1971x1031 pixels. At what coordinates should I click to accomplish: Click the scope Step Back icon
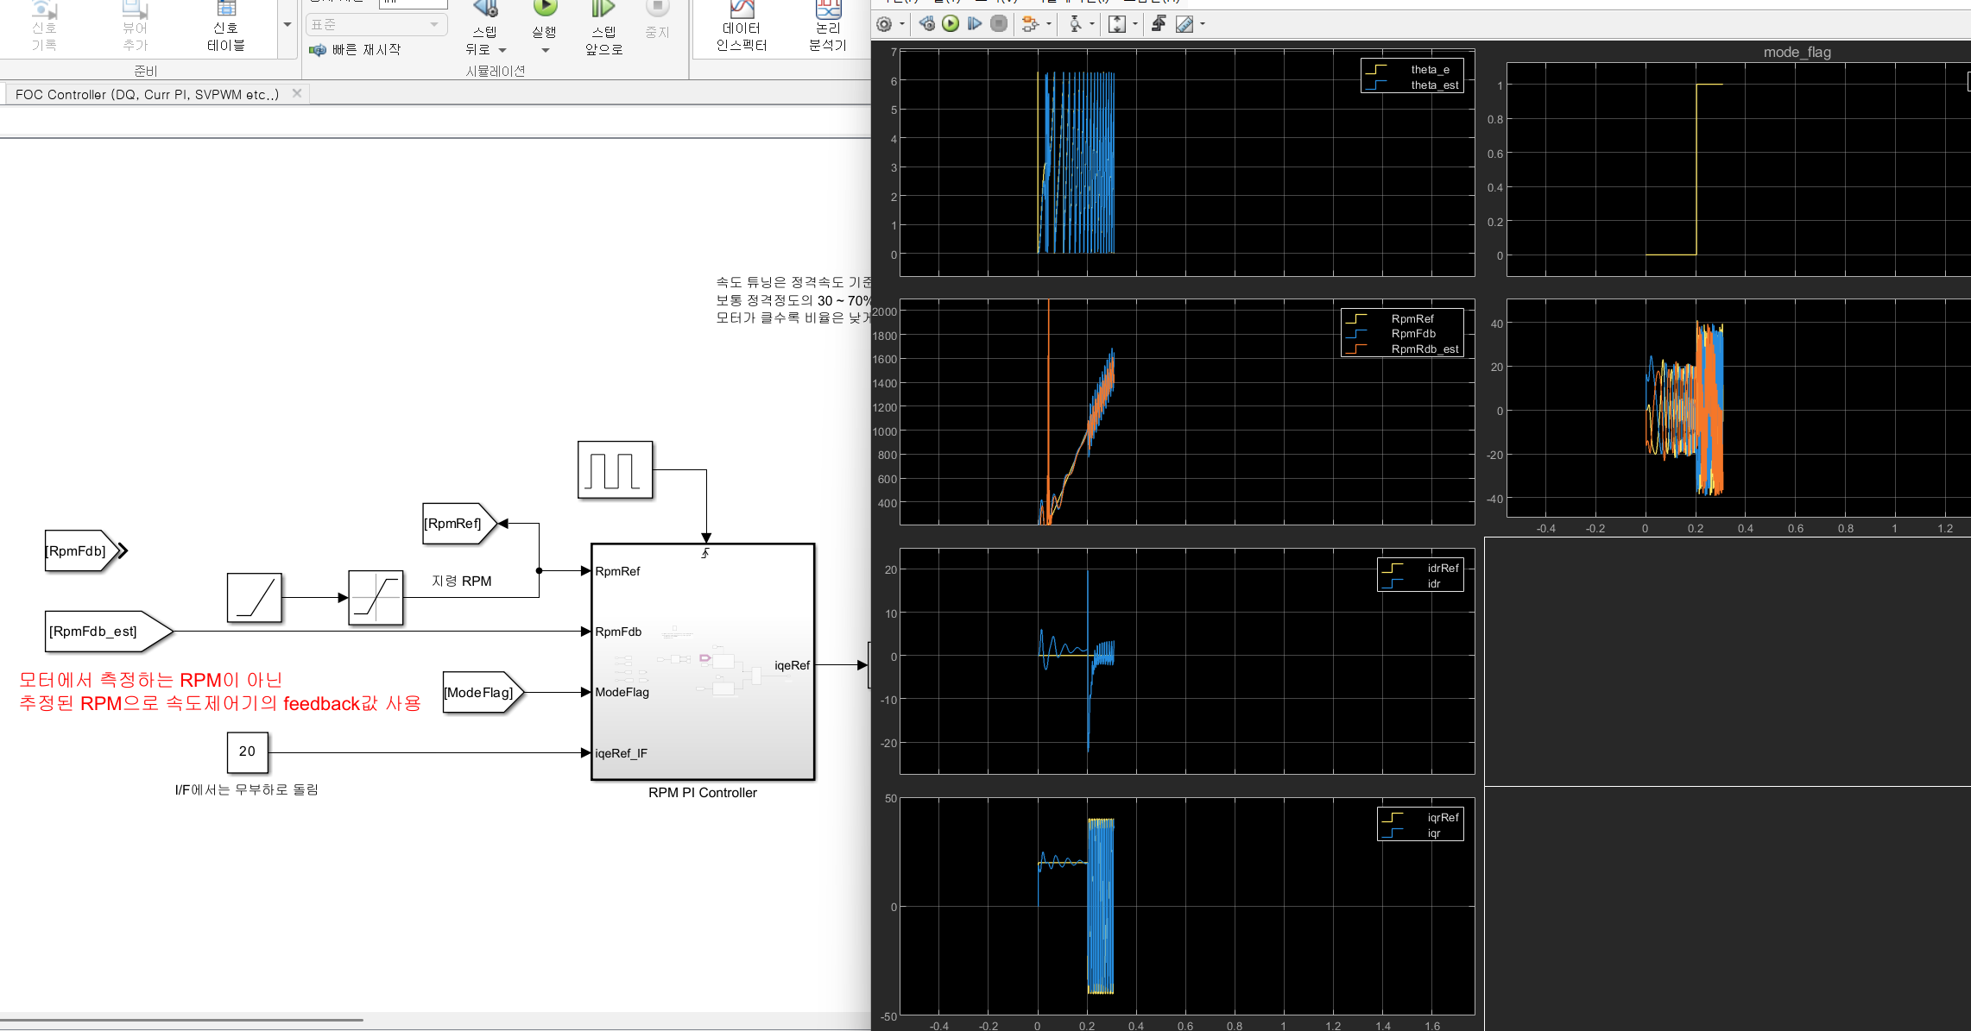[x=927, y=24]
